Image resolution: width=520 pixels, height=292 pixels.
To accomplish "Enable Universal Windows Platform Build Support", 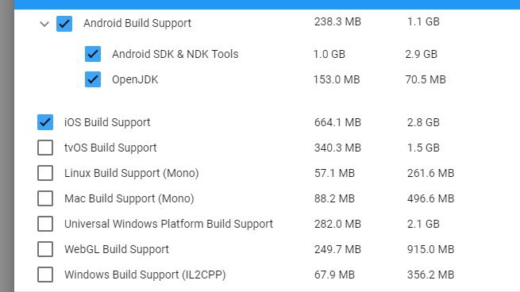I will tap(45, 224).
